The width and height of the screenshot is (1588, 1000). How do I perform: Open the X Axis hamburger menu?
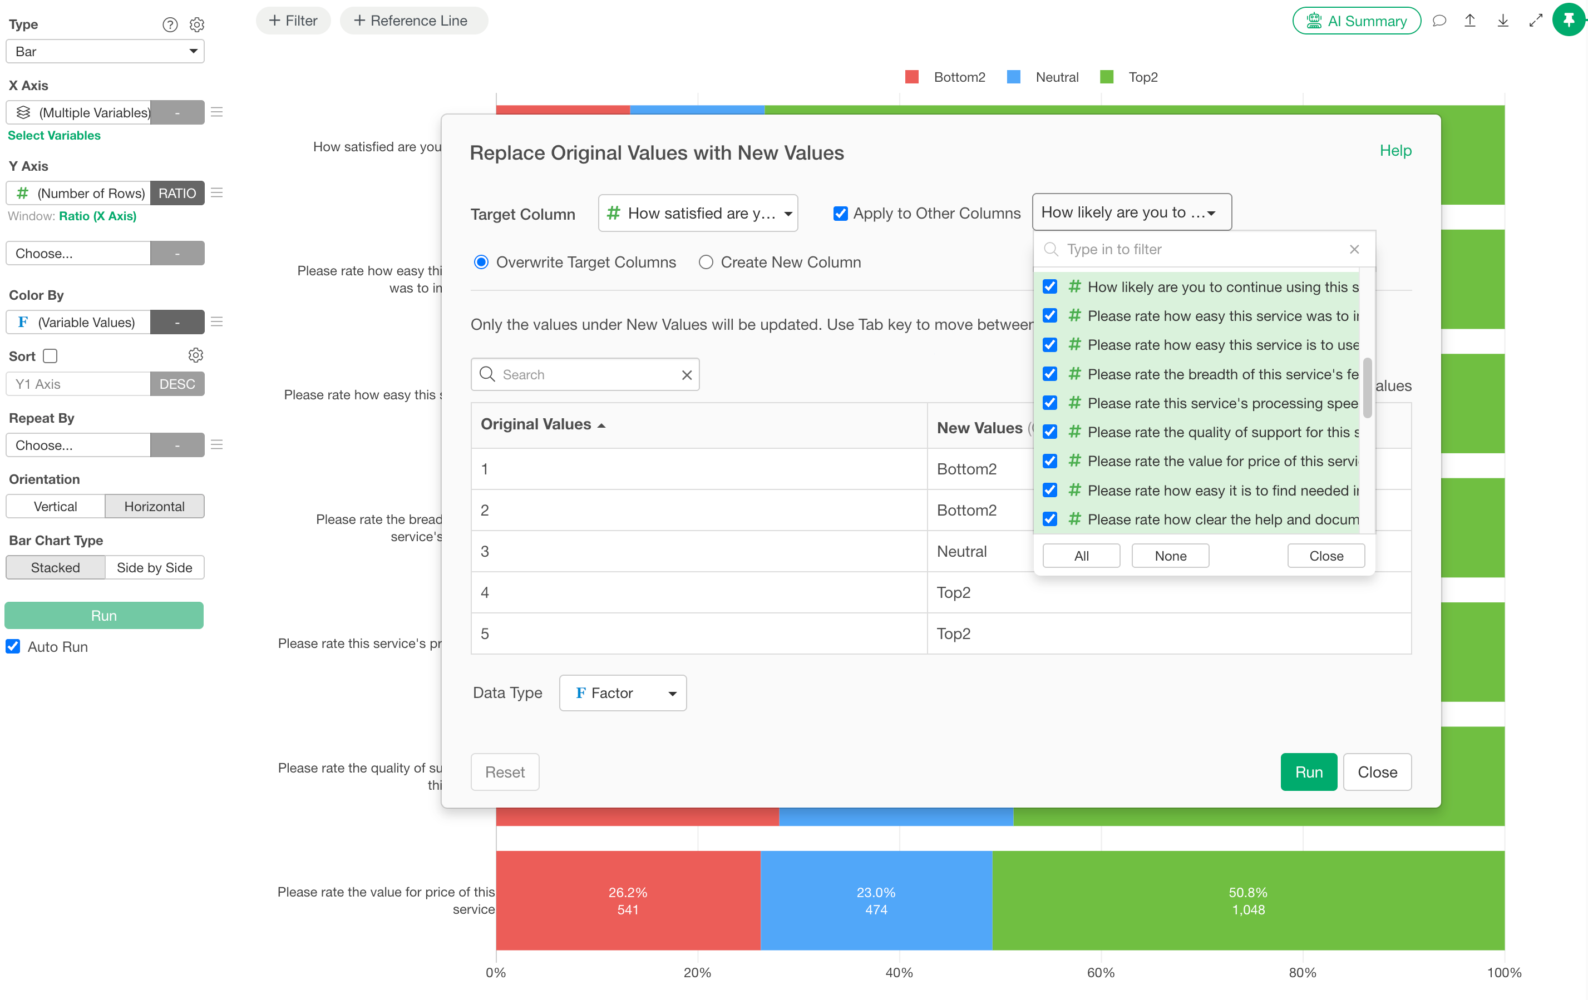216,112
